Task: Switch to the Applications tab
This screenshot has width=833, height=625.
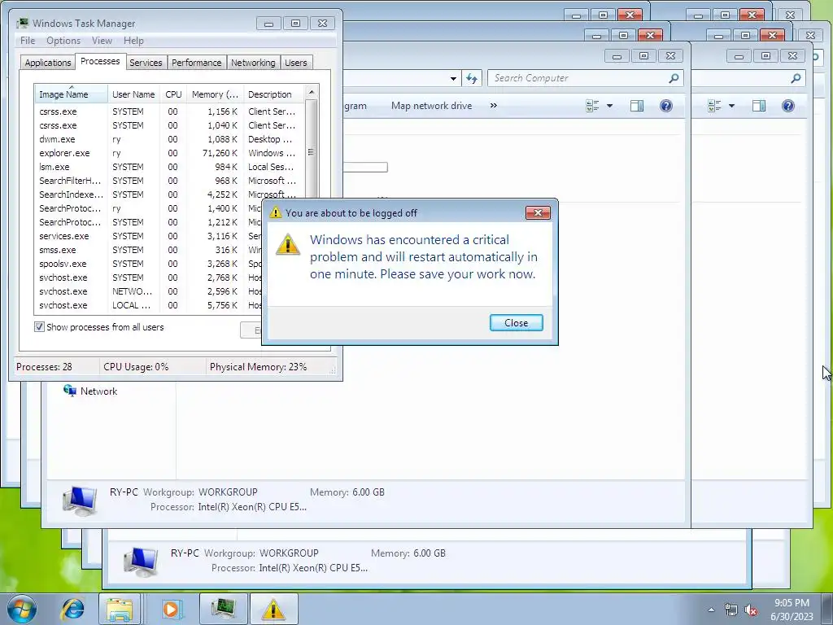Action: tap(48, 63)
